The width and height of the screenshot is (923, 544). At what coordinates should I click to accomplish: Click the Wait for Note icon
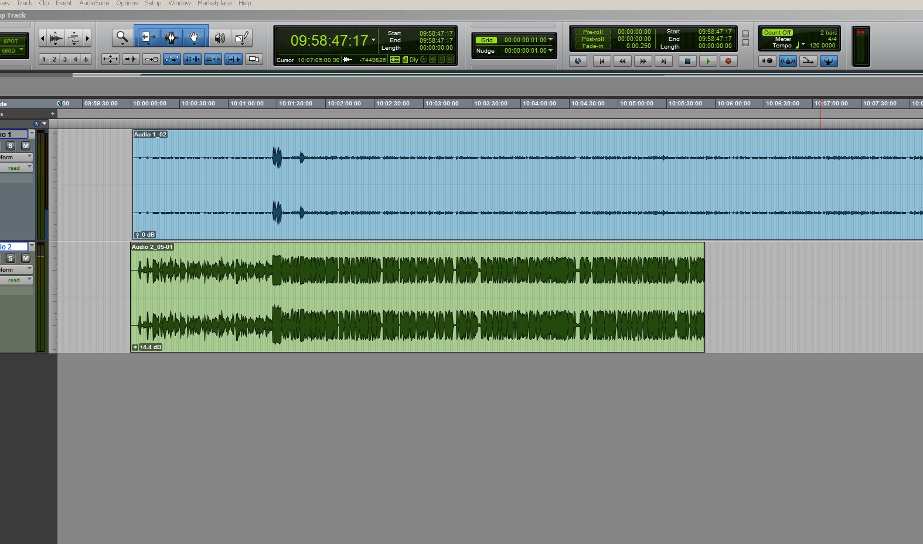(x=767, y=61)
